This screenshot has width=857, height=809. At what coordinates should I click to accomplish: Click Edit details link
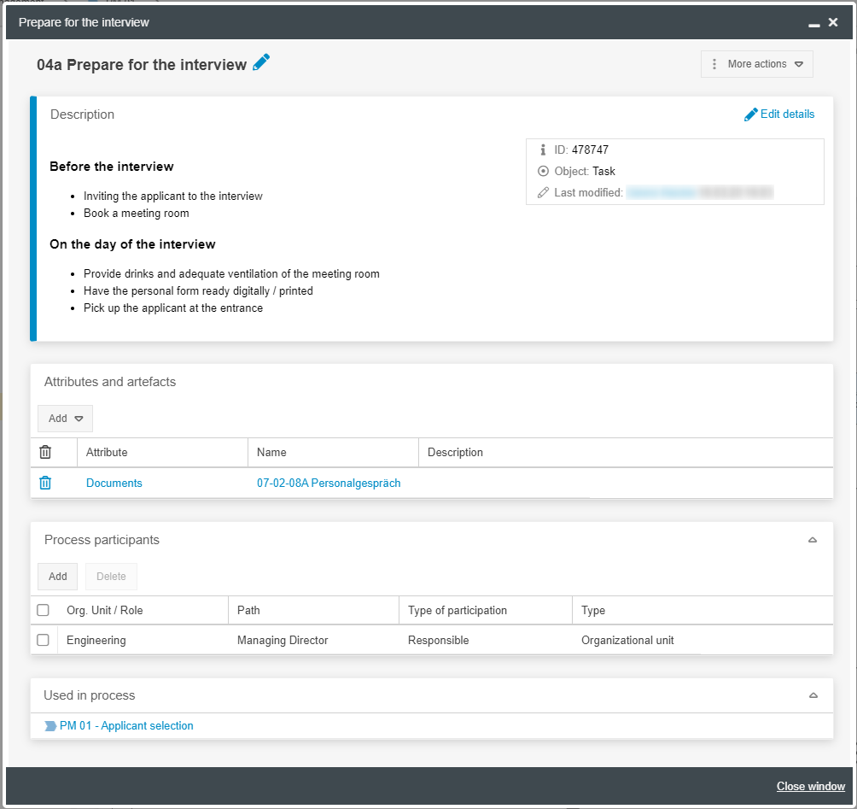779,114
